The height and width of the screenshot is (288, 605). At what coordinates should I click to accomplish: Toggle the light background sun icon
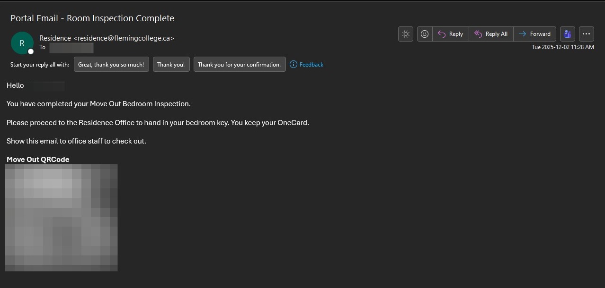pyautogui.click(x=406, y=34)
